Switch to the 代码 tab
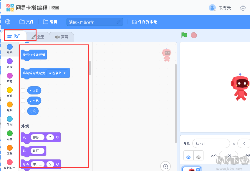This screenshot has width=250, height=171. (14, 36)
